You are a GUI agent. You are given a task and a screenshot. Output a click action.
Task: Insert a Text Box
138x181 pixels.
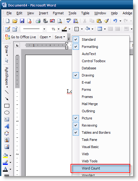point(7,119)
